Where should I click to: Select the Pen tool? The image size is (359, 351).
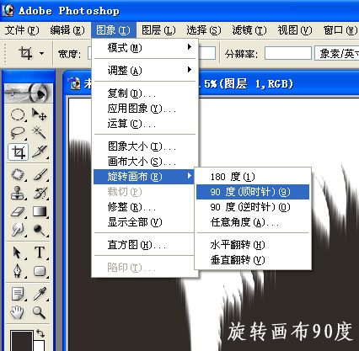pos(18,271)
